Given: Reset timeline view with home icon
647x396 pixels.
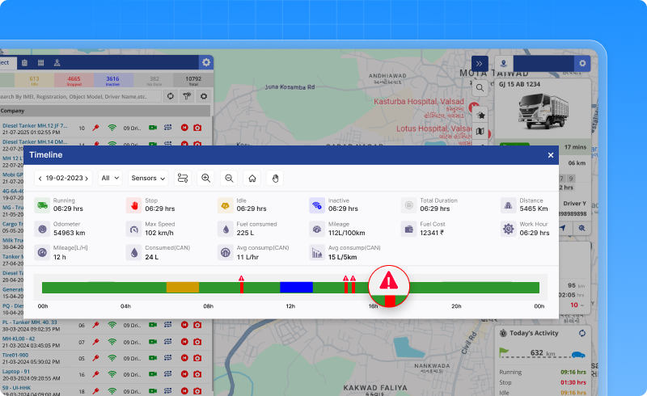Looking at the screenshot, I should (252, 178).
